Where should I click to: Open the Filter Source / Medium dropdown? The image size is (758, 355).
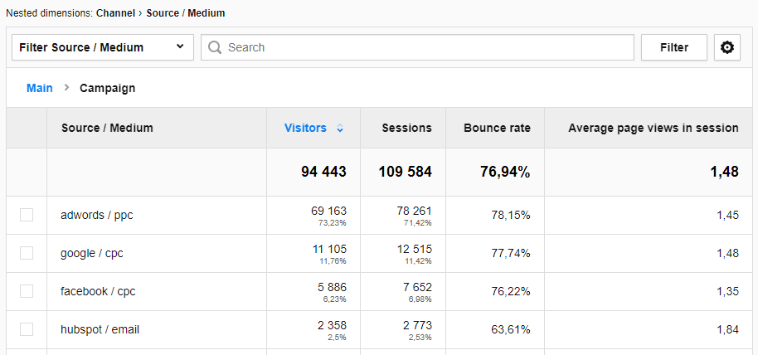coord(103,47)
